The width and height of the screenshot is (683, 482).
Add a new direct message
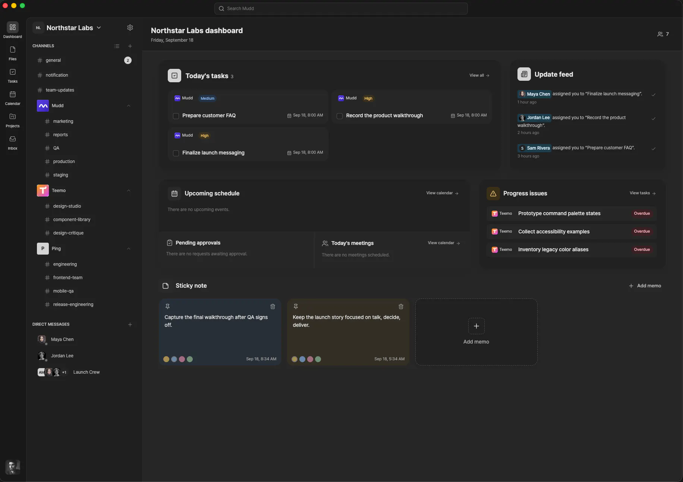pos(130,325)
